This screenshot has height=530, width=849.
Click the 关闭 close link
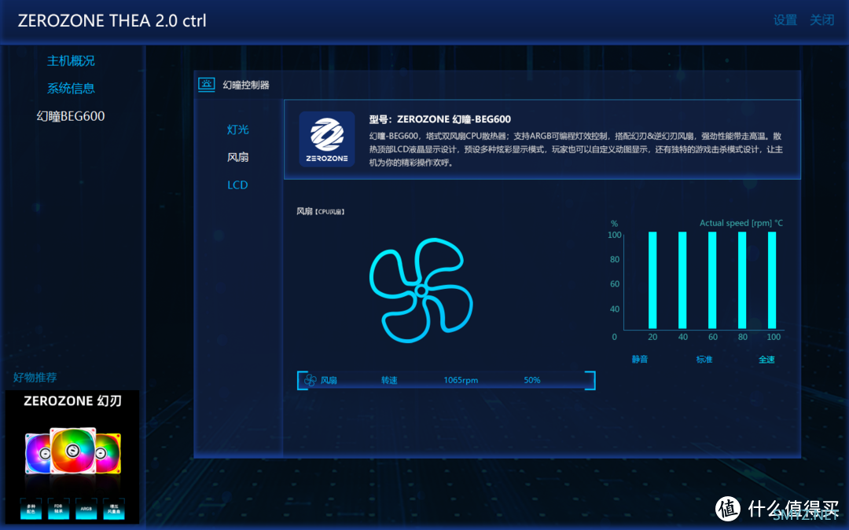pos(821,20)
